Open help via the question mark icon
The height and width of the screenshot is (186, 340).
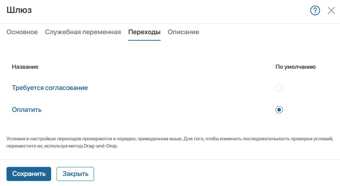click(315, 10)
